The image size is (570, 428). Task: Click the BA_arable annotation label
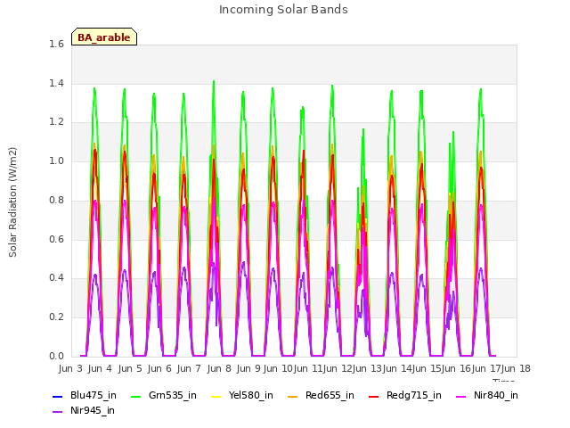(x=104, y=37)
